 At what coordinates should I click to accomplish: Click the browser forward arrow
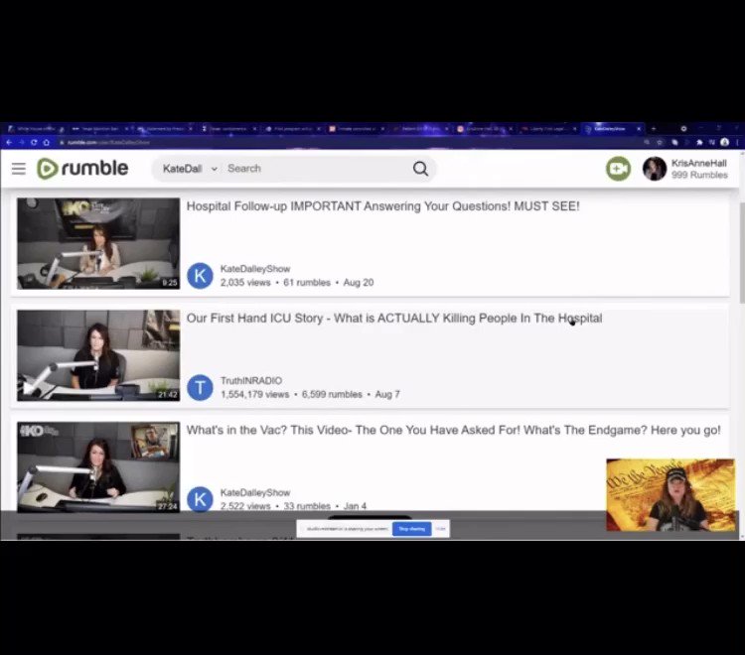22,142
